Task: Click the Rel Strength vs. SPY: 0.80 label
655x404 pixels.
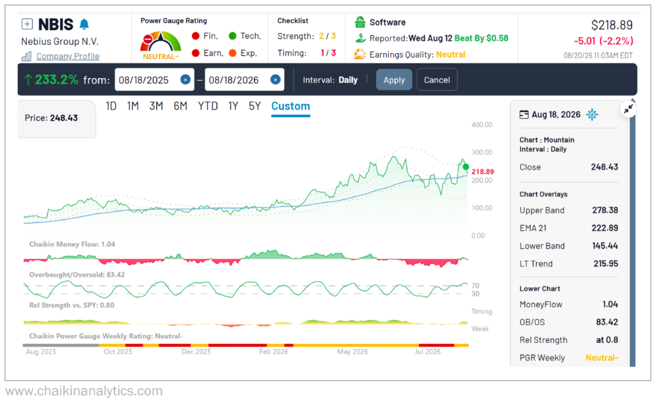Action: coord(72,305)
